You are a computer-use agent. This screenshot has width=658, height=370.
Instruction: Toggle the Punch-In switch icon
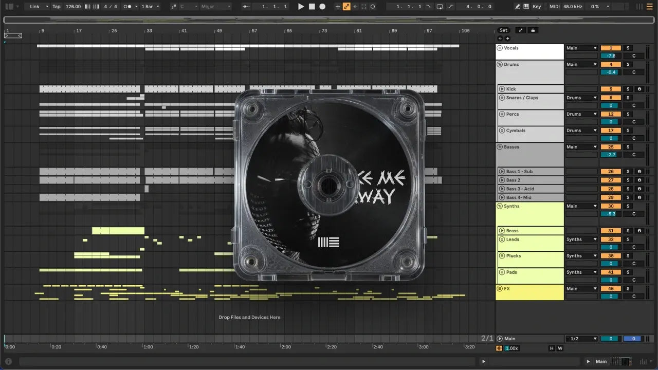[430, 7]
